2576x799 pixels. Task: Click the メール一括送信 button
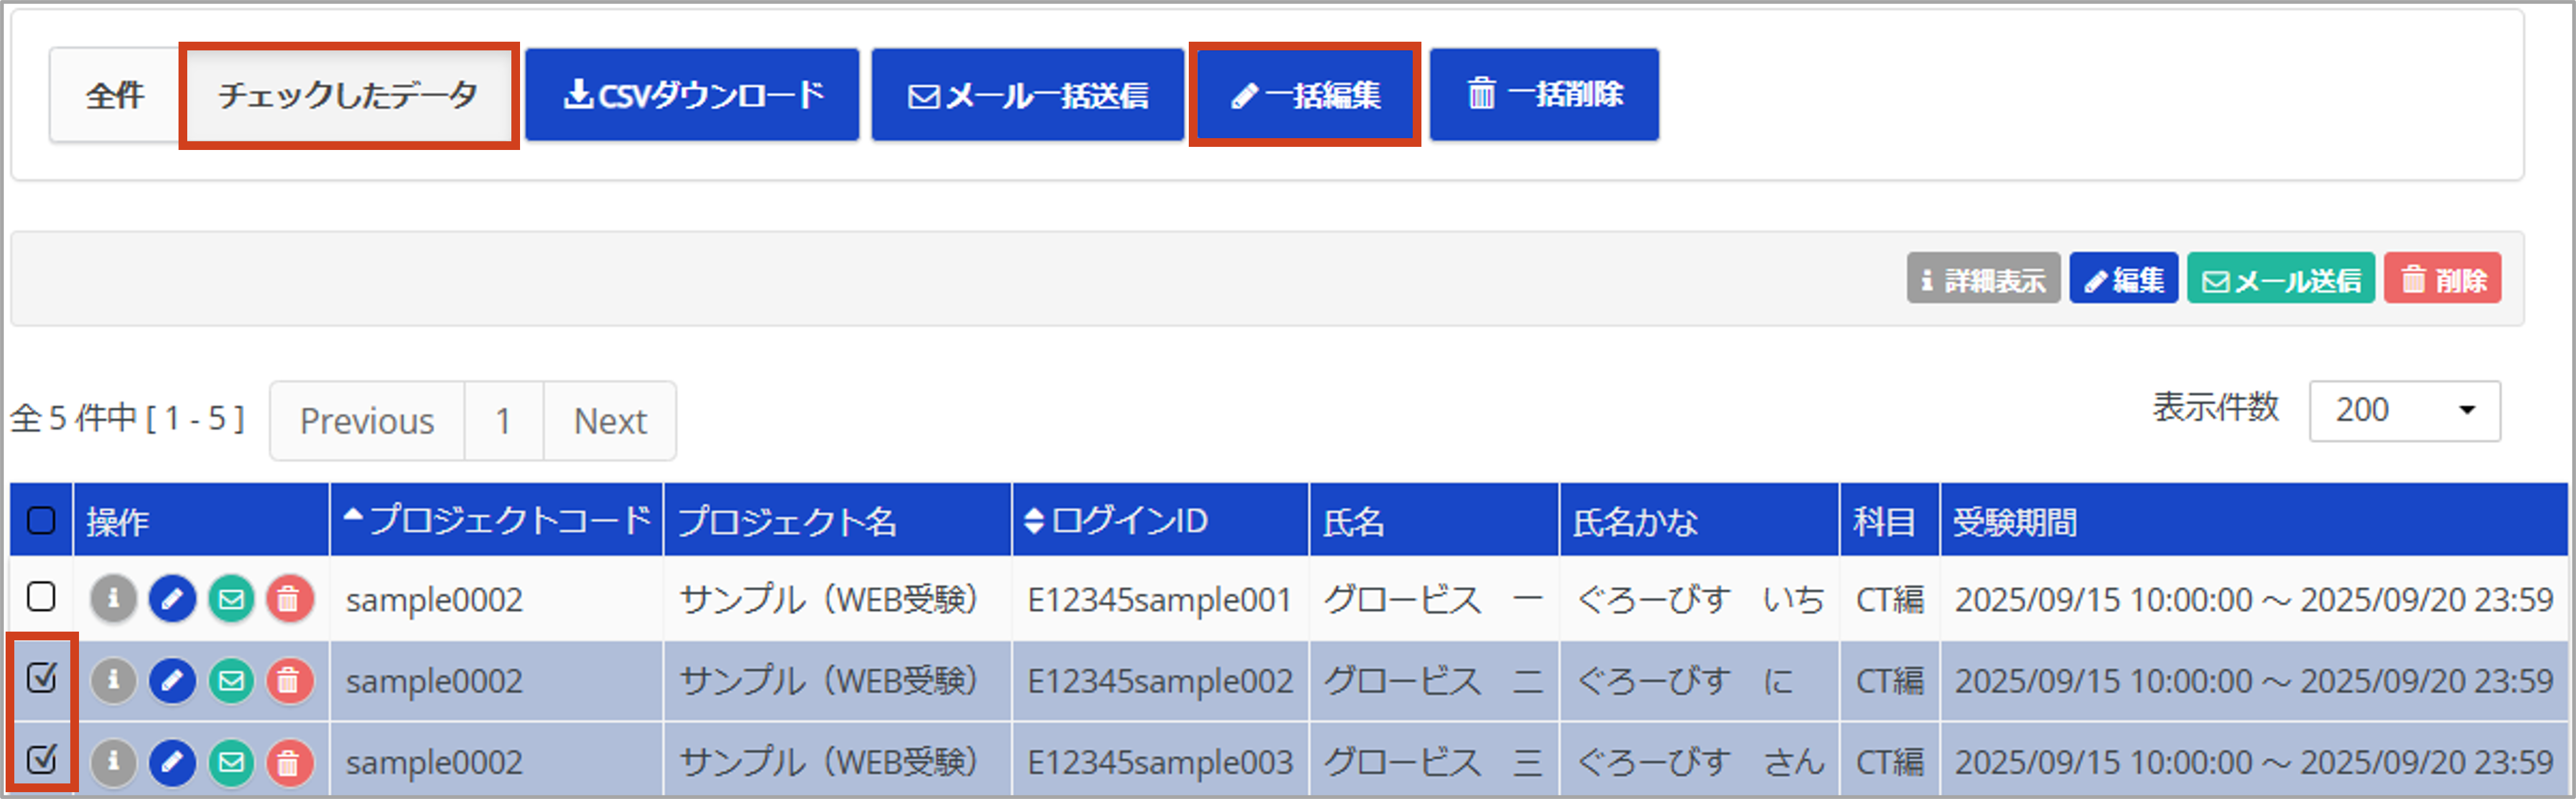1027,95
